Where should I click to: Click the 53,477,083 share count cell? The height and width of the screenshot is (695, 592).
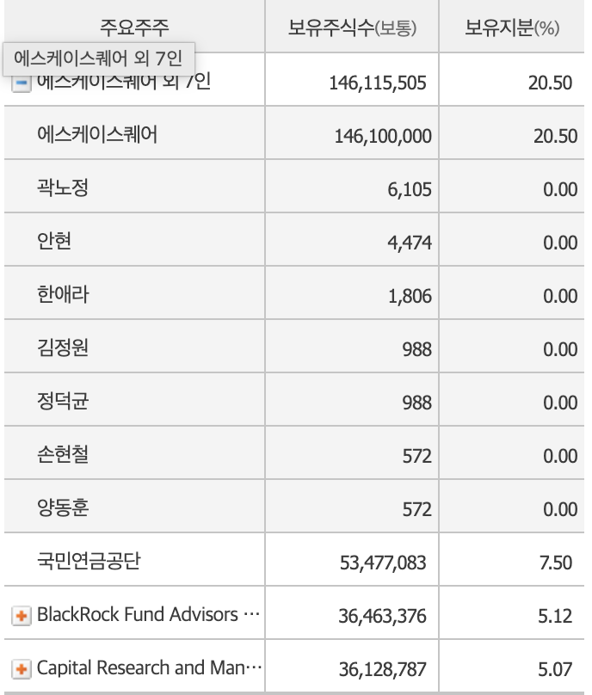pos(383,563)
